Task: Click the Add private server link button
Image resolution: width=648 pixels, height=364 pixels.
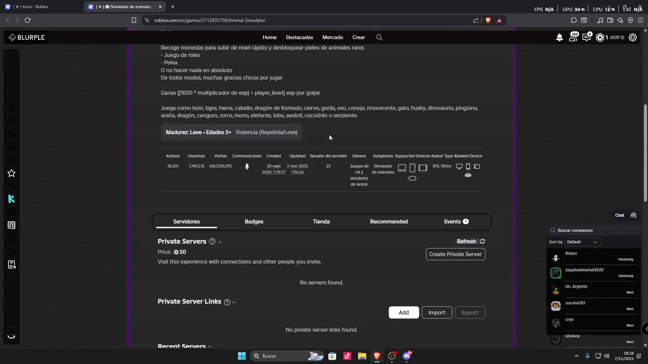Action: [x=403, y=312]
